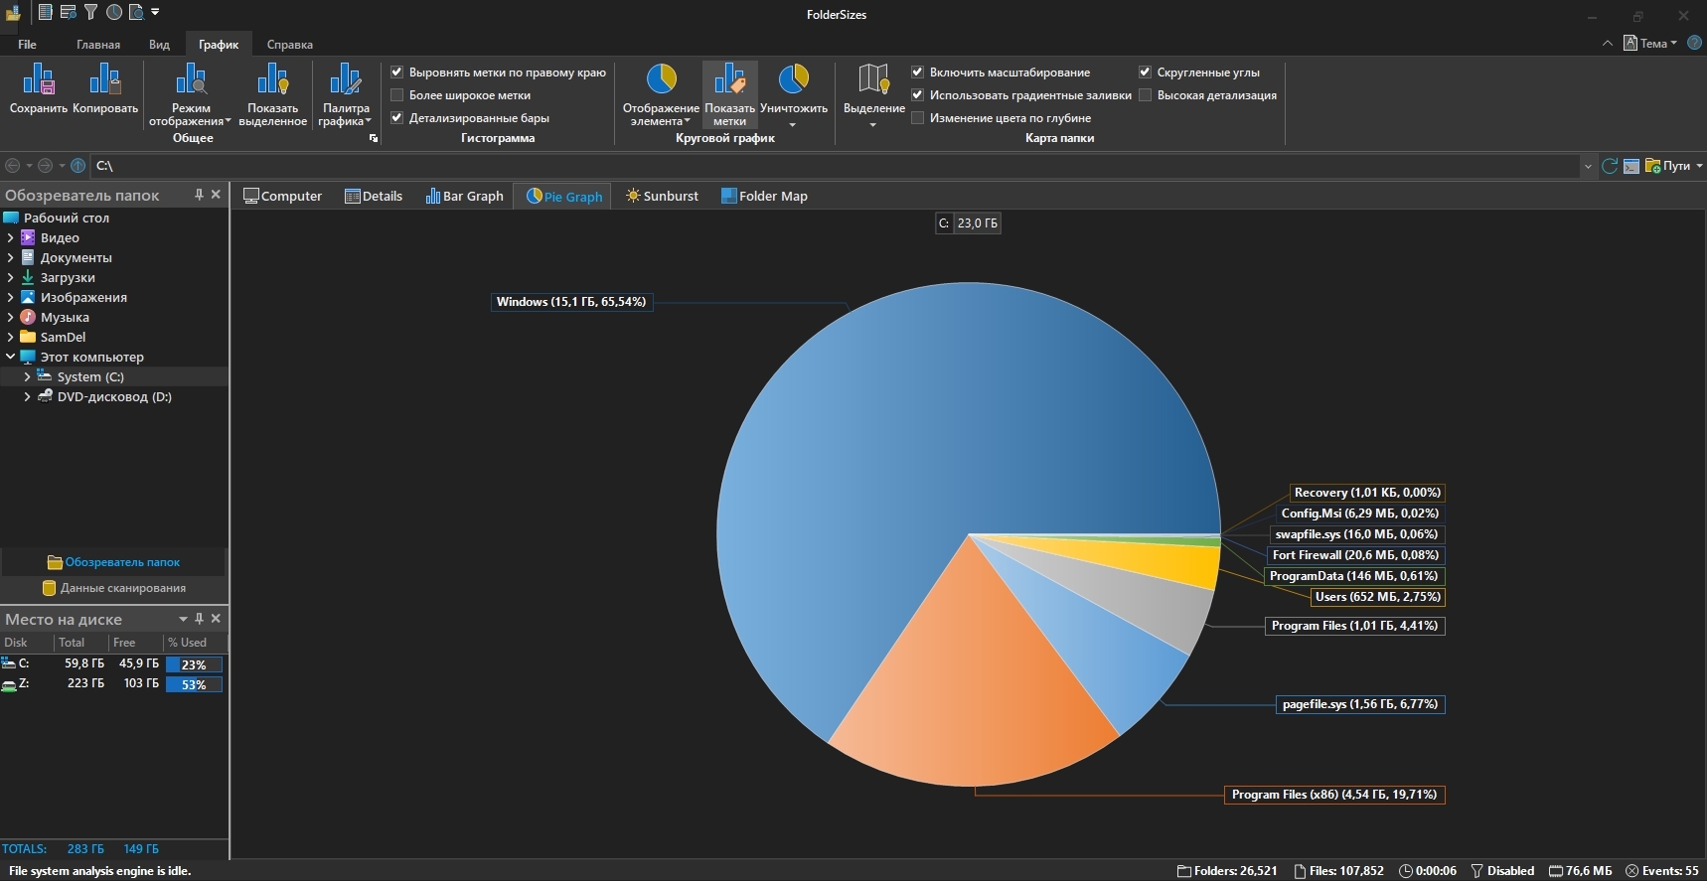This screenshot has width=1707, height=881.
Task: Pin the Обозреватель папок panel
Action: (199, 195)
